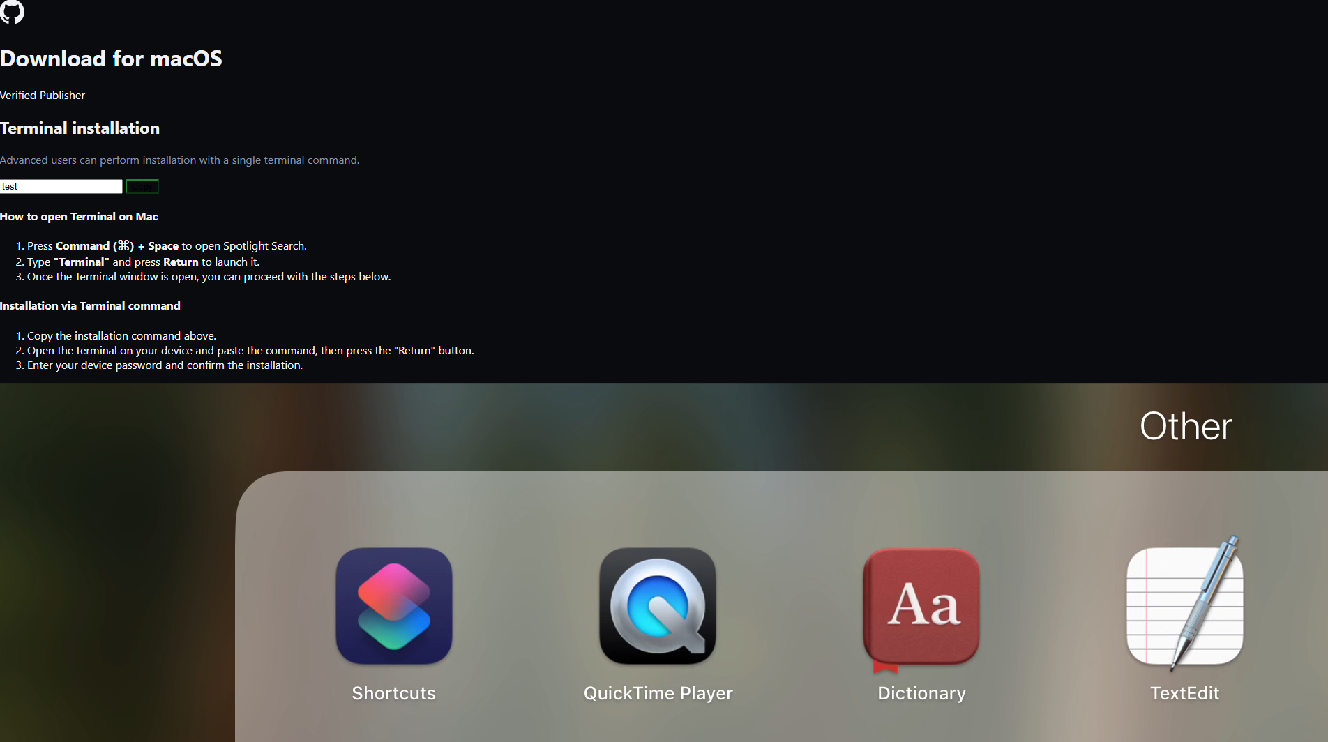The image size is (1328, 742).
Task: Click the "Terminal installation" heading
Action: pos(80,128)
